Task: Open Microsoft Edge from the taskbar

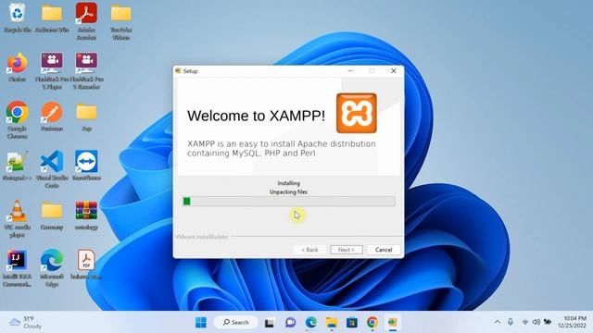Action: click(311, 323)
